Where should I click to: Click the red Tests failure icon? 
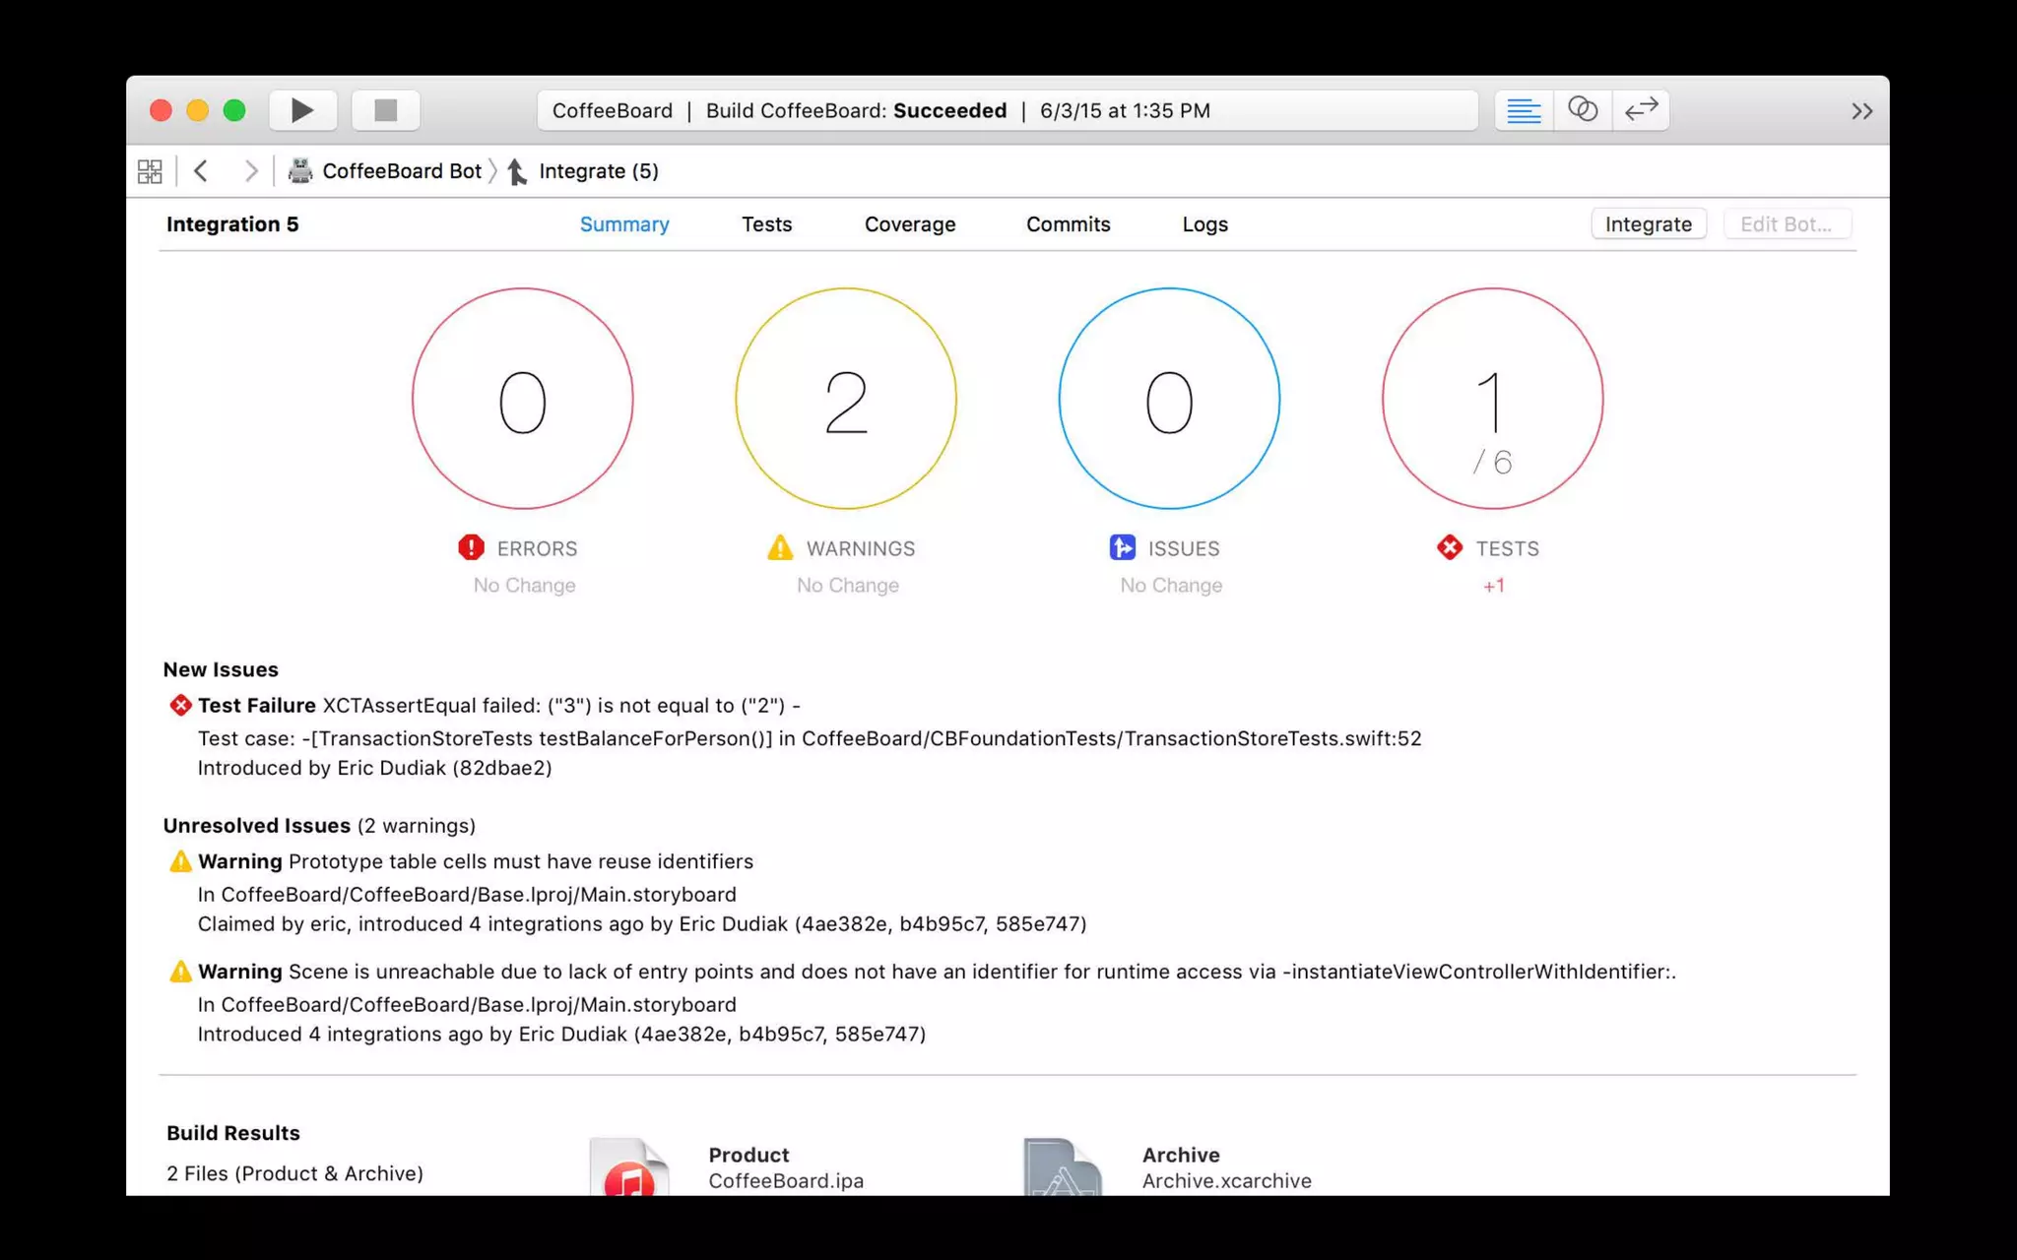pyautogui.click(x=1450, y=547)
